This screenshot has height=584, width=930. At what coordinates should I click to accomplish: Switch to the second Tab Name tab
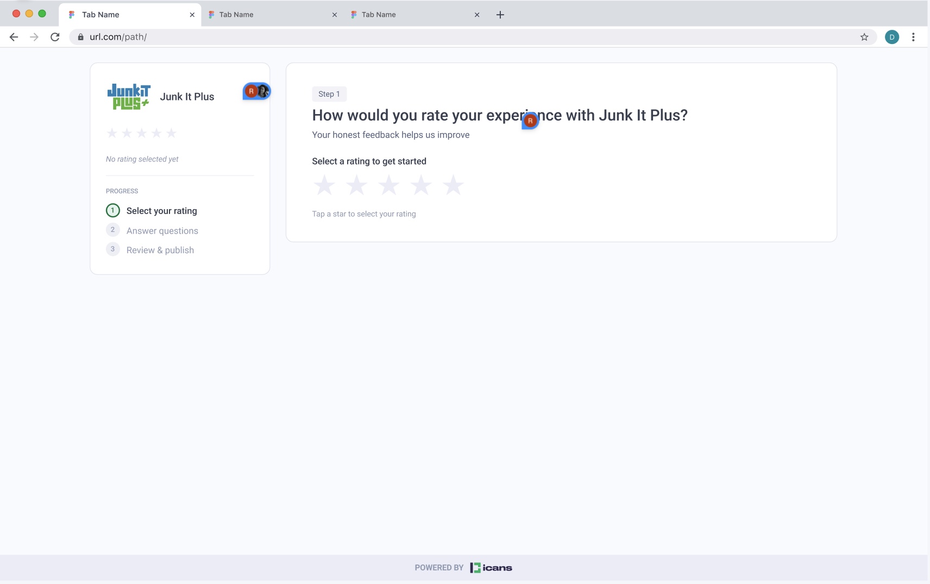click(x=272, y=15)
